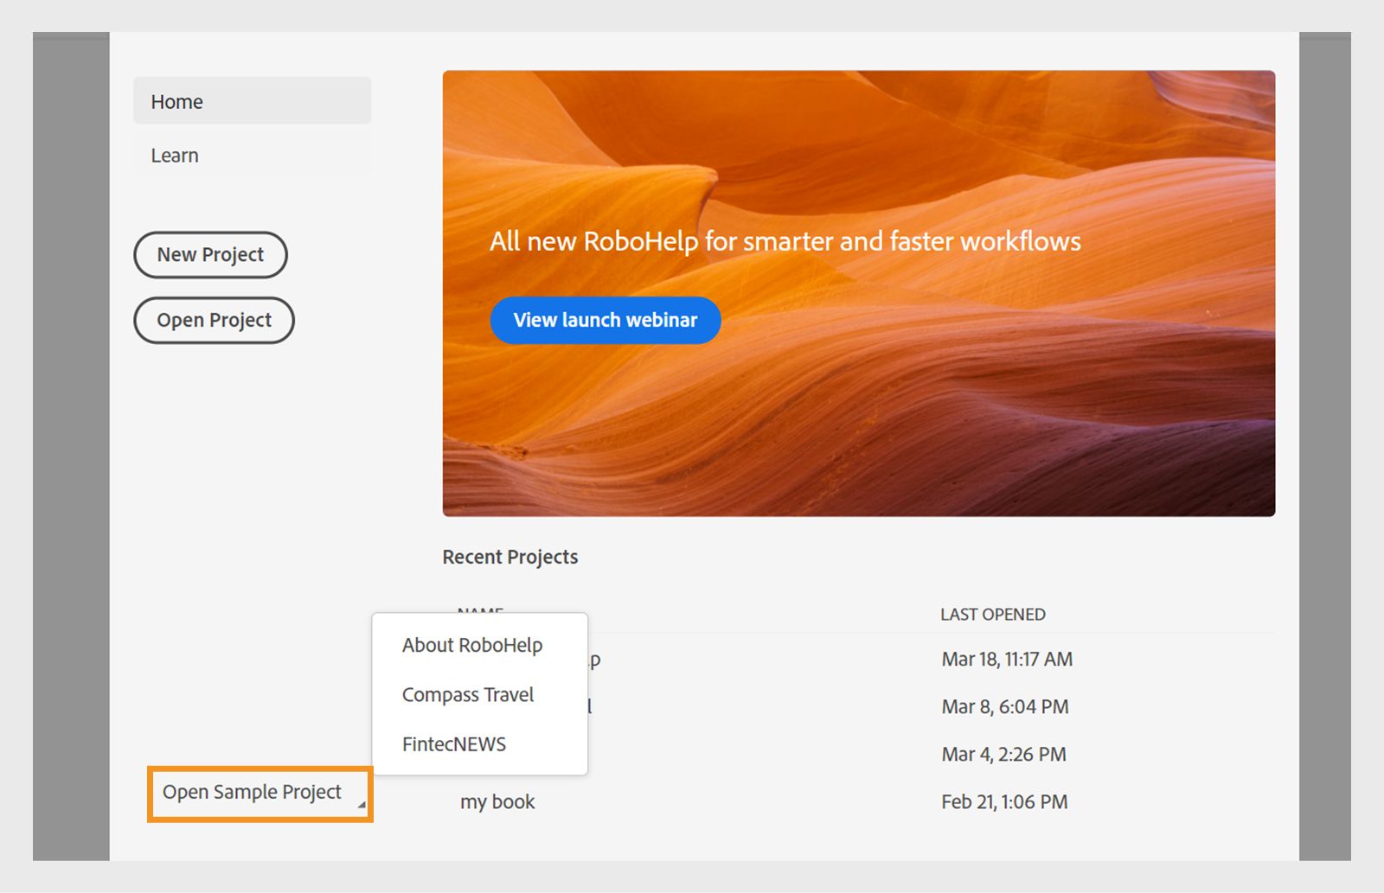Click the All new RoboHelp banner headline
This screenshot has height=893, width=1384.
(x=785, y=241)
